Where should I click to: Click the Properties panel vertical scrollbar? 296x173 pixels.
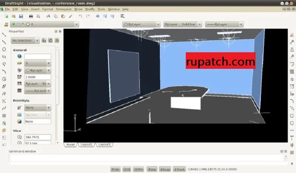58,77
